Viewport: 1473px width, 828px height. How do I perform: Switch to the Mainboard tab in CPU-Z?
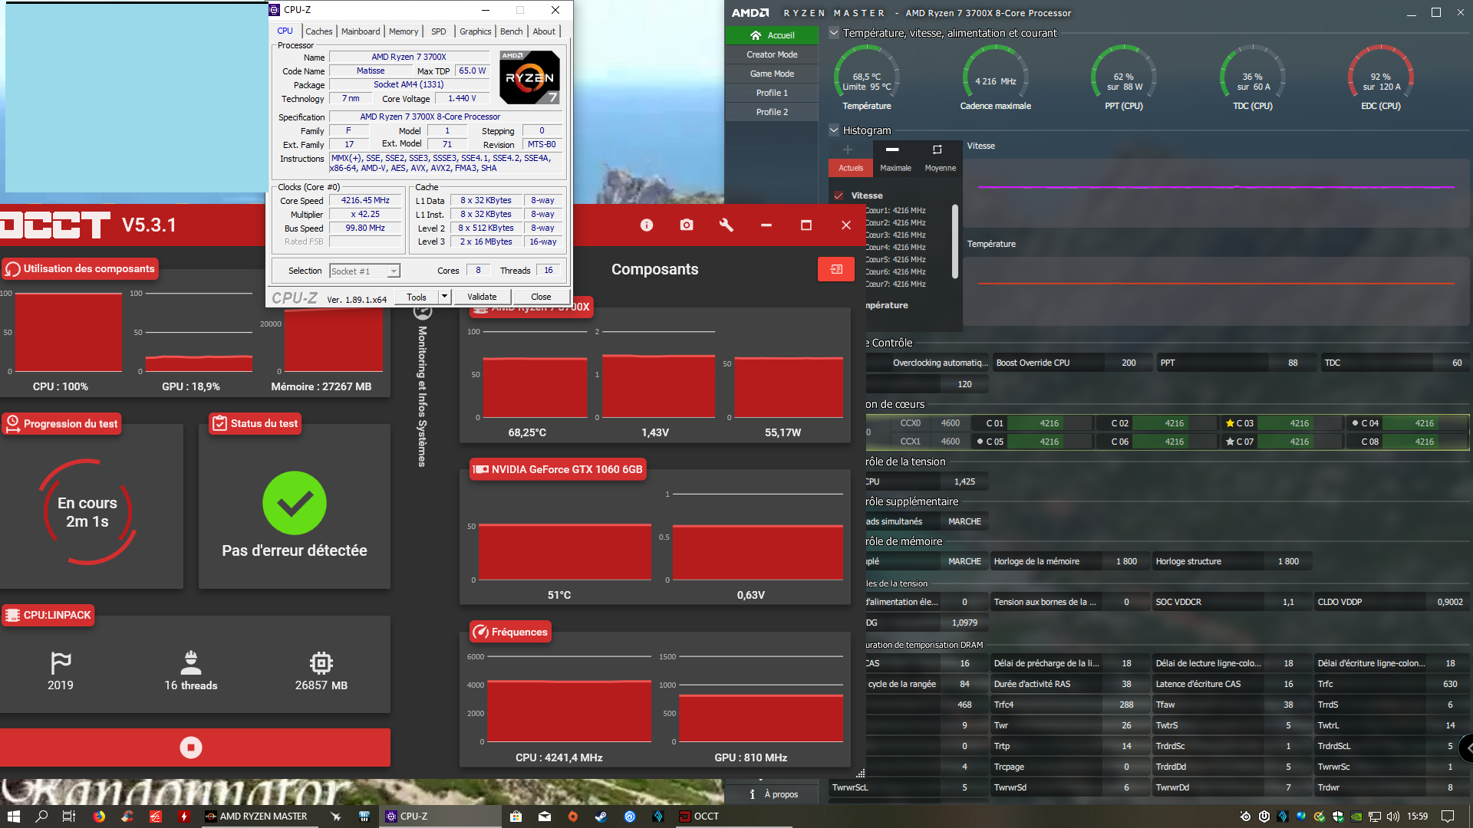pyautogui.click(x=361, y=31)
